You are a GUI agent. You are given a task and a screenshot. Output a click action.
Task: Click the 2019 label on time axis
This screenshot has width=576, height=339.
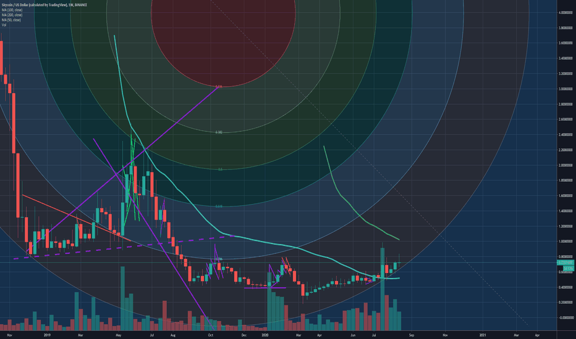[x=46, y=335]
